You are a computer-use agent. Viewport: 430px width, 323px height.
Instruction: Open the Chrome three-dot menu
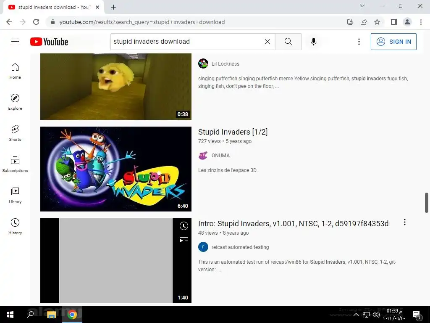tap(421, 22)
